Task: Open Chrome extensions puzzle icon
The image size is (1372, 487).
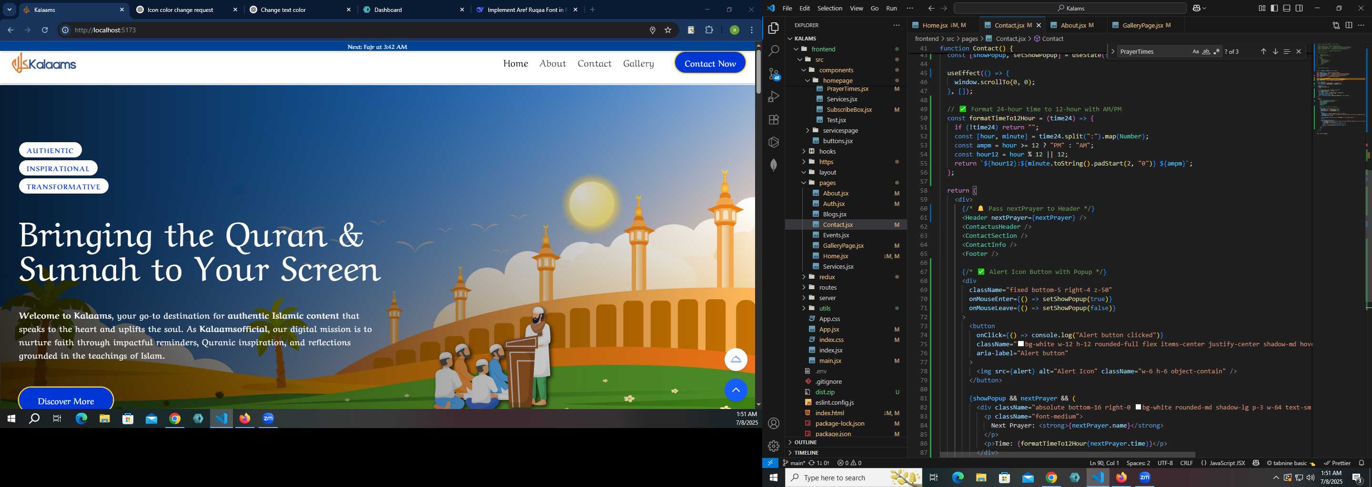Action: coord(709,30)
